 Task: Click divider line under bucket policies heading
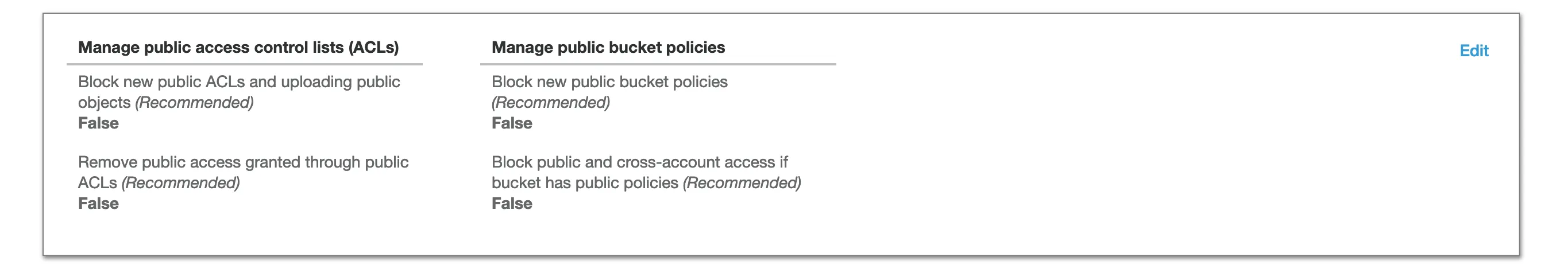[658, 64]
